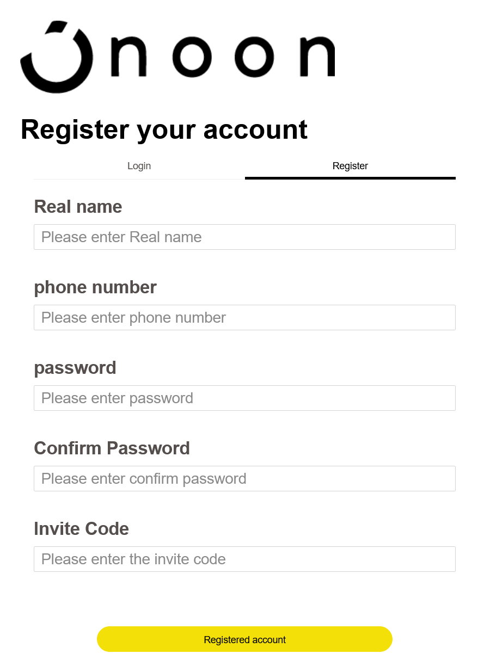Select the Register tab
Image resolution: width=490 pixels, height=672 pixels.
click(350, 166)
